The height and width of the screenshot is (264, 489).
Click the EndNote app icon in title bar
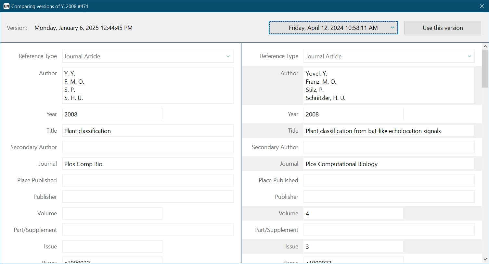click(6, 6)
